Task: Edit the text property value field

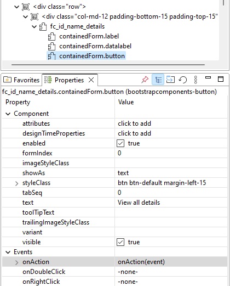Action: tap(171, 203)
